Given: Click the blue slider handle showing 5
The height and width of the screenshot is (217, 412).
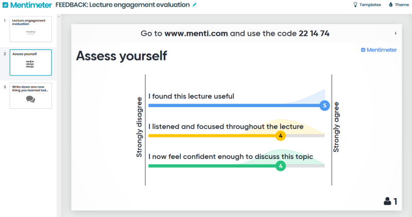Looking at the screenshot, I should (x=324, y=106).
